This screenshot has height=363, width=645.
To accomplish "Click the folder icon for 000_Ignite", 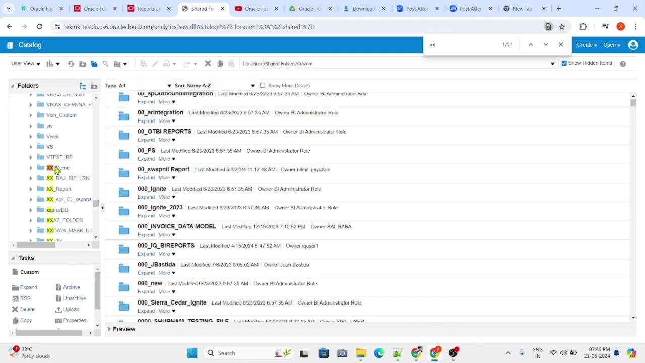I will tap(124, 192).
